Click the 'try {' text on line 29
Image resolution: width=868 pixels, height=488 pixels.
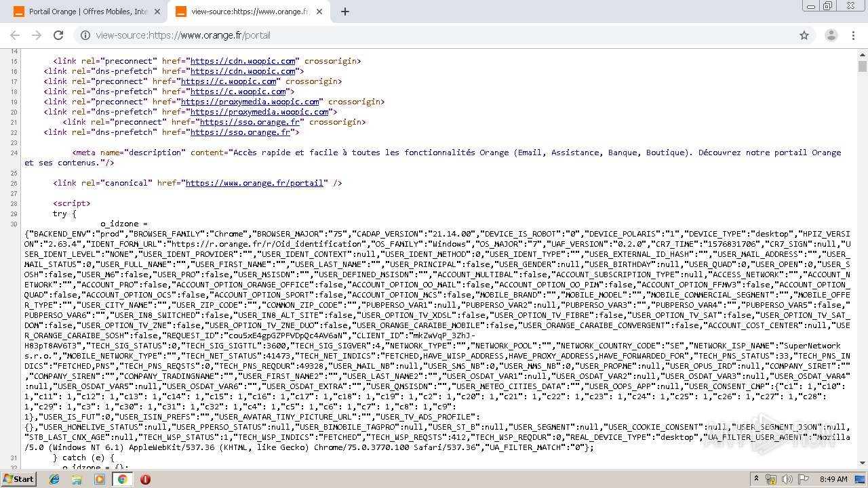65,213
